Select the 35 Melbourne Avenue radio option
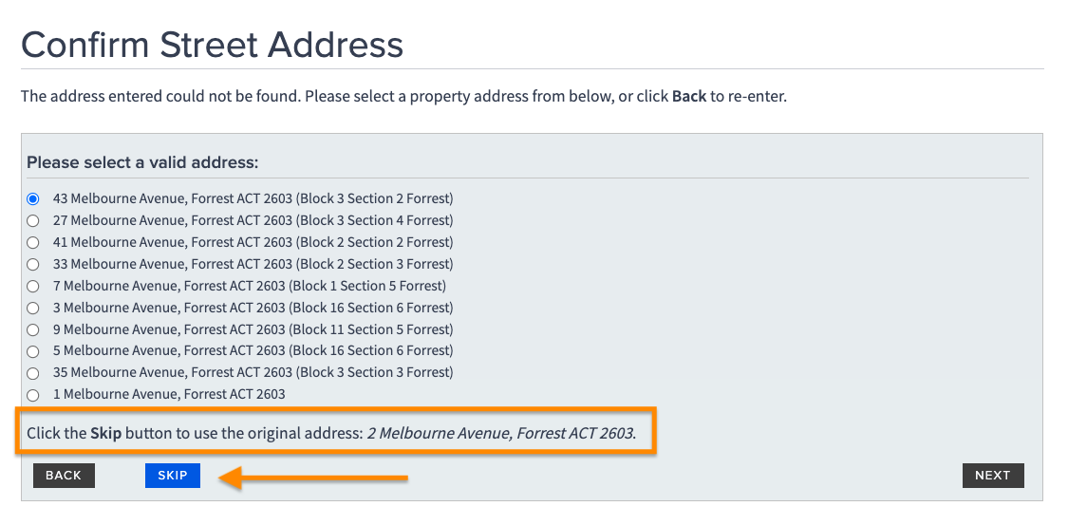This screenshot has width=1068, height=525. 33,373
